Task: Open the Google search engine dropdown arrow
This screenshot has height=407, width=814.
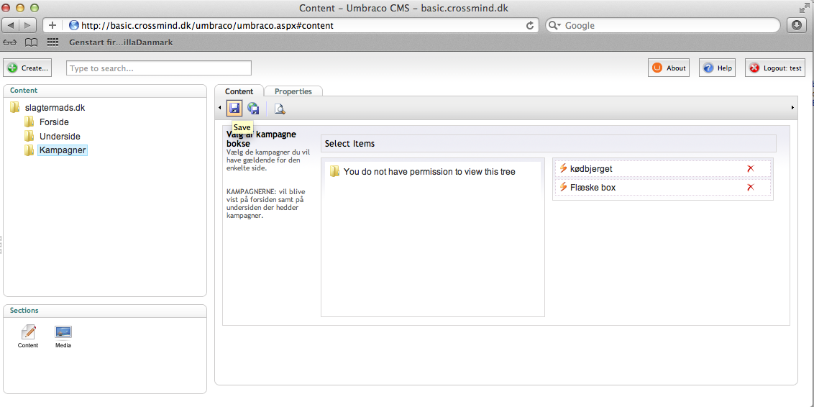Action: click(554, 25)
